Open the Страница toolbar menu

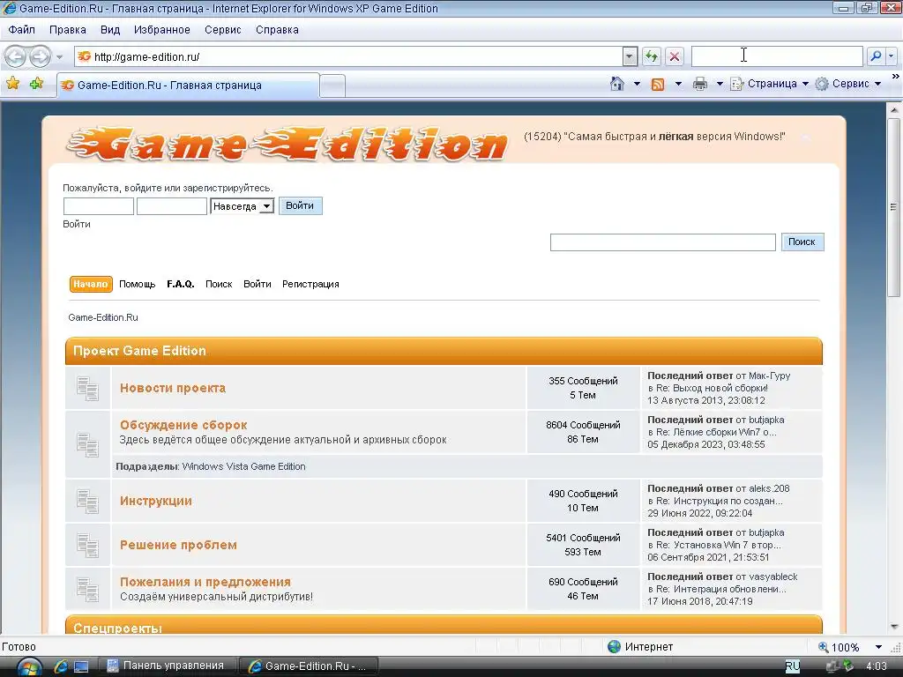[769, 84]
